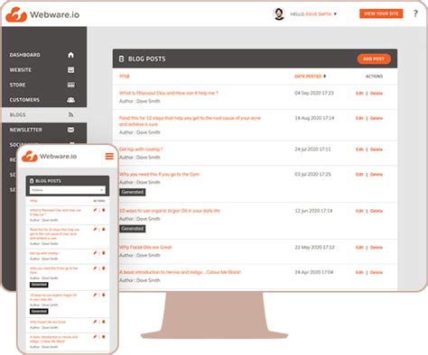Click the Newsletter envelope icon

(70, 130)
